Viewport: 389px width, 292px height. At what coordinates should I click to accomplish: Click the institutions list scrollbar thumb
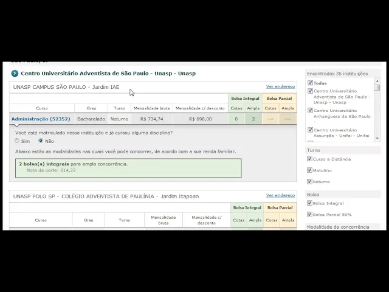[x=377, y=88]
